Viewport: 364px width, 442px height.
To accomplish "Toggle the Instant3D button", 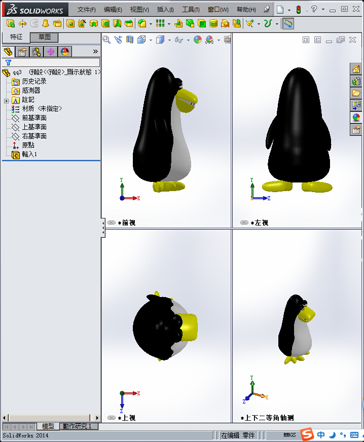I will click(288, 24).
